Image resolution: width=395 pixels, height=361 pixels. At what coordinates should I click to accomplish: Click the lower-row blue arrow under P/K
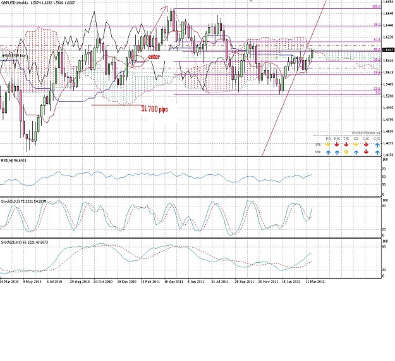point(337,152)
